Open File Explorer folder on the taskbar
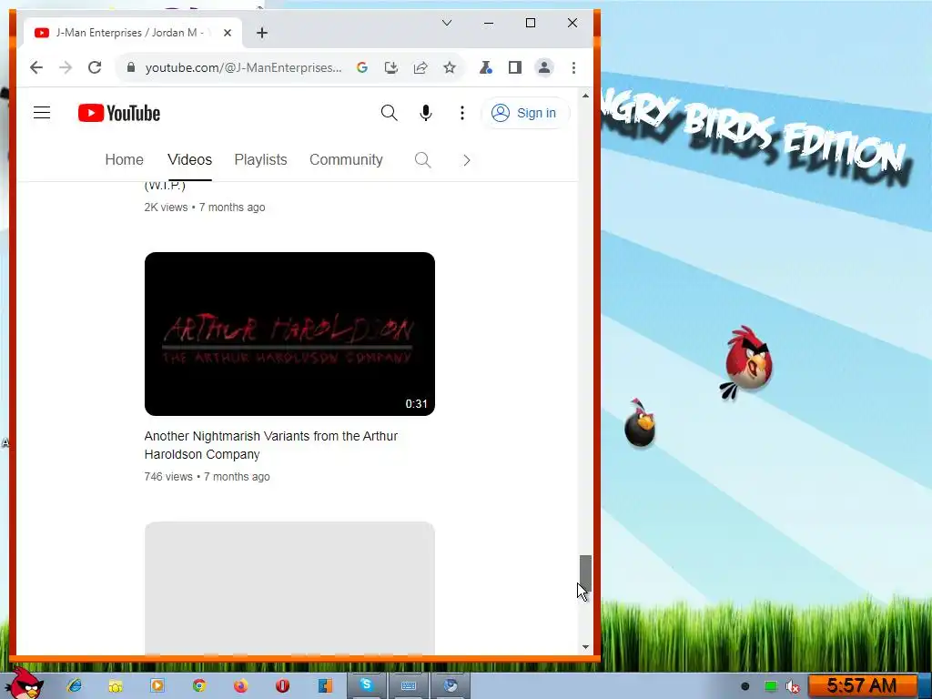Screen dimensions: 932x699 click(116, 685)
